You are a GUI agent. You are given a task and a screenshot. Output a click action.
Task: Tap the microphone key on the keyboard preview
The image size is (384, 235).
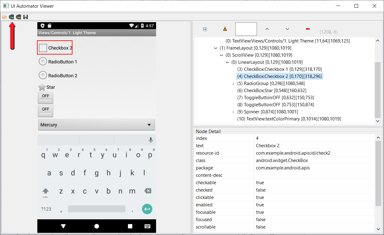click(x=151, y=140)
